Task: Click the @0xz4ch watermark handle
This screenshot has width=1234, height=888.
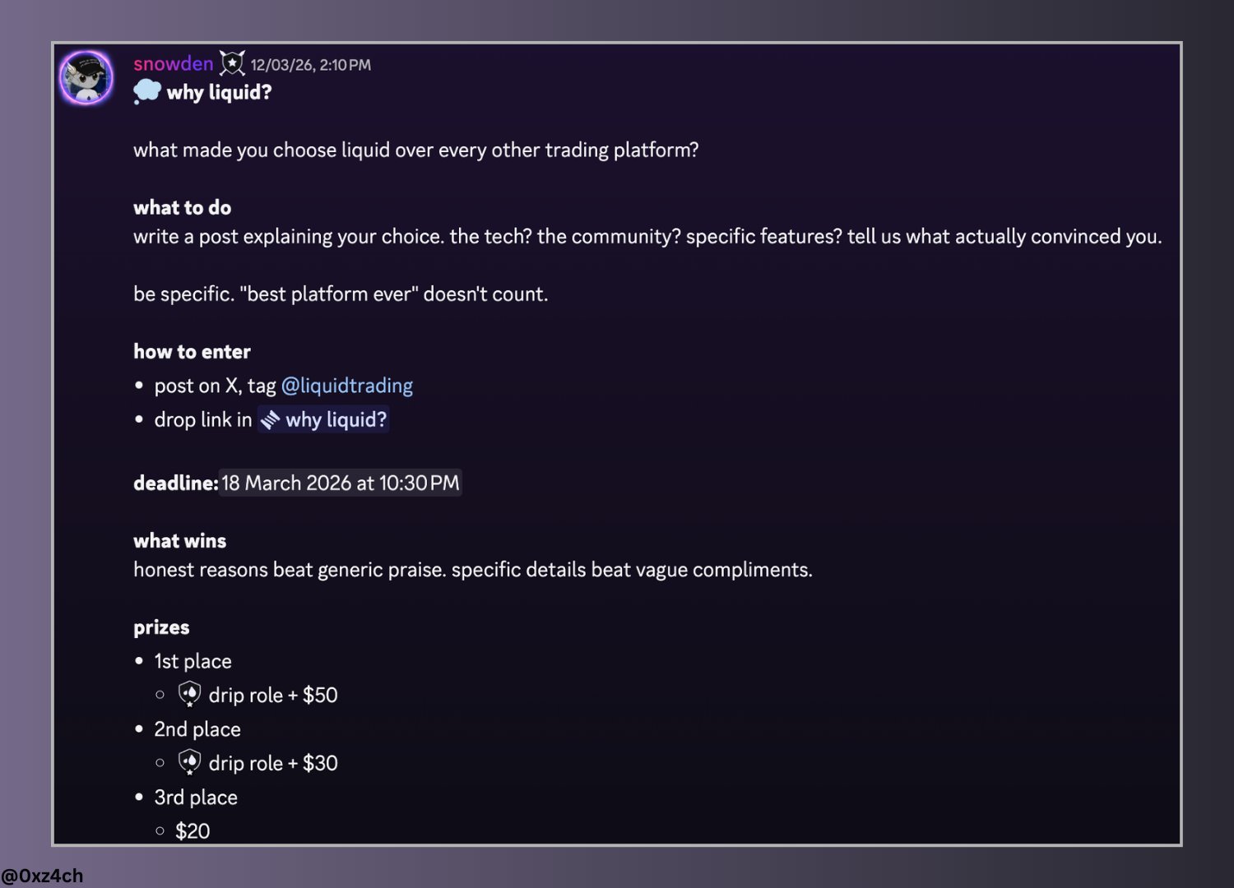Action: point(42,876)
